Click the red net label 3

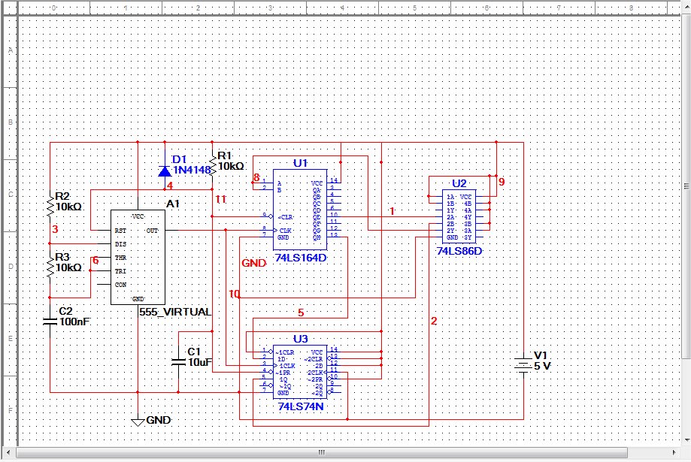(55, 229)
